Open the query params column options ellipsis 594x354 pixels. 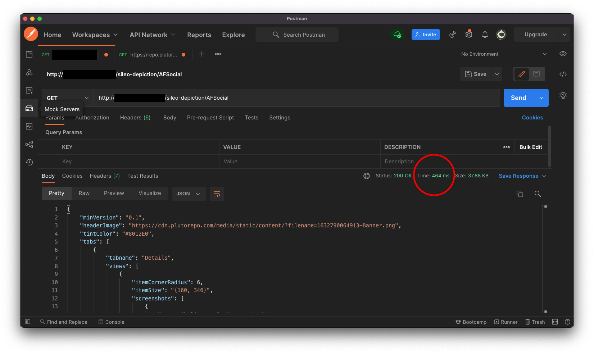(x=507, y=147)
